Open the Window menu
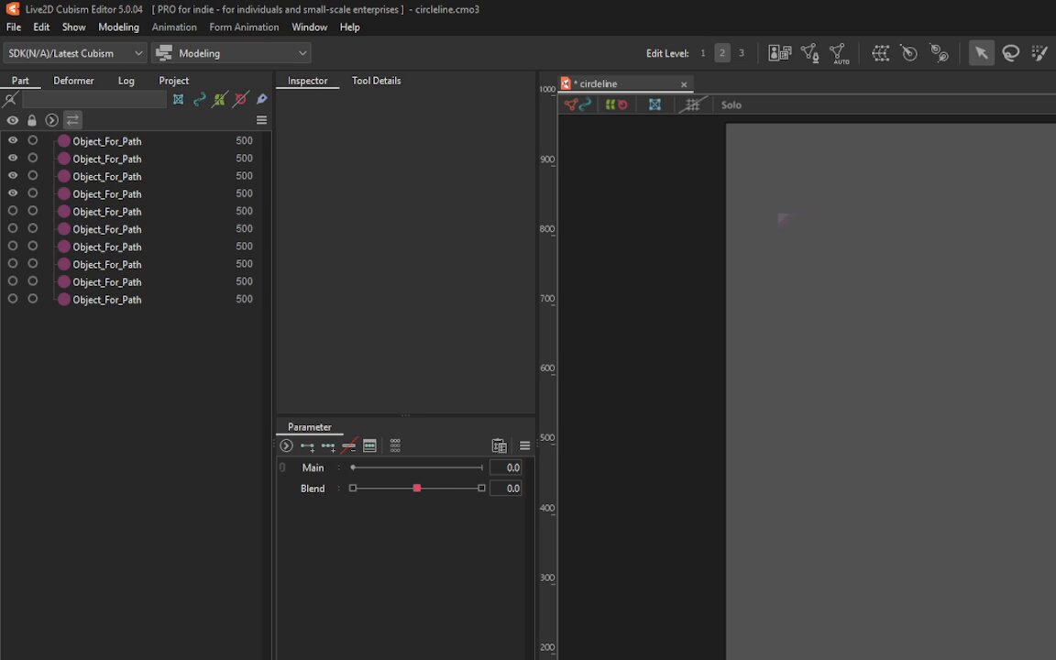The height and width of the screenshot is (660, 1056). [309, 27]
